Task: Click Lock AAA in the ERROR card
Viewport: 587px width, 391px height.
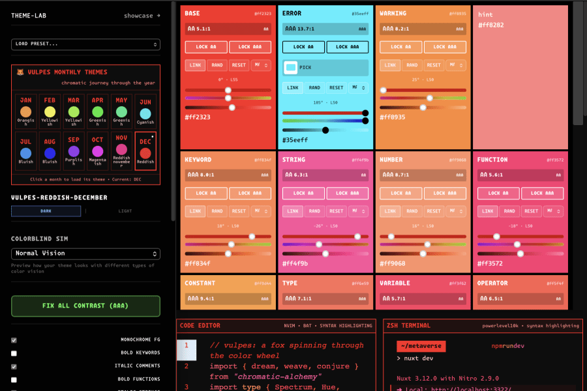Action: (348, 47)
